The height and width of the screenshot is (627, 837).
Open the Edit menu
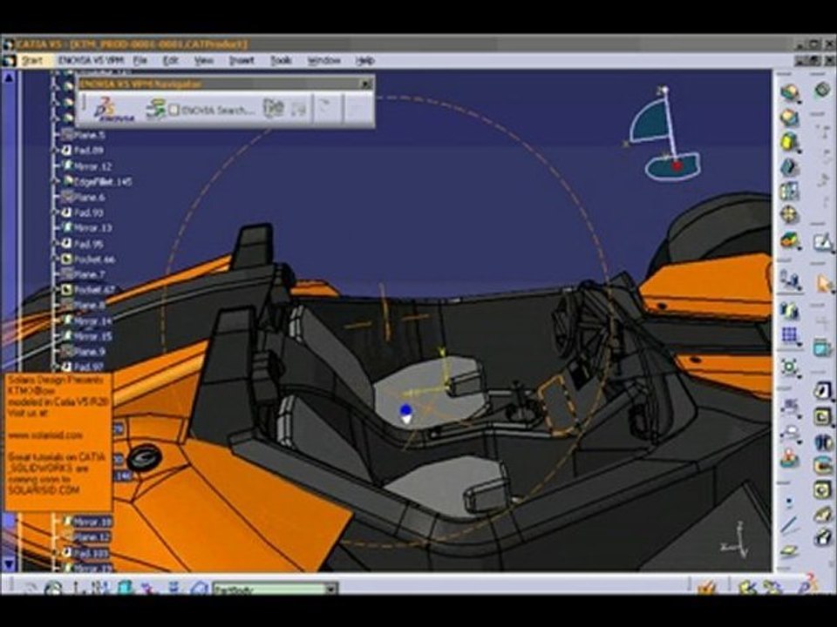point(170,61)
